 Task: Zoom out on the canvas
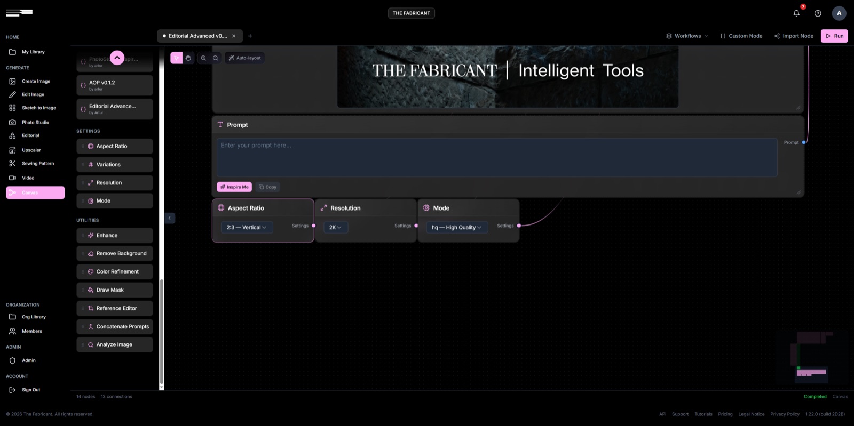[x=216, y=58]
